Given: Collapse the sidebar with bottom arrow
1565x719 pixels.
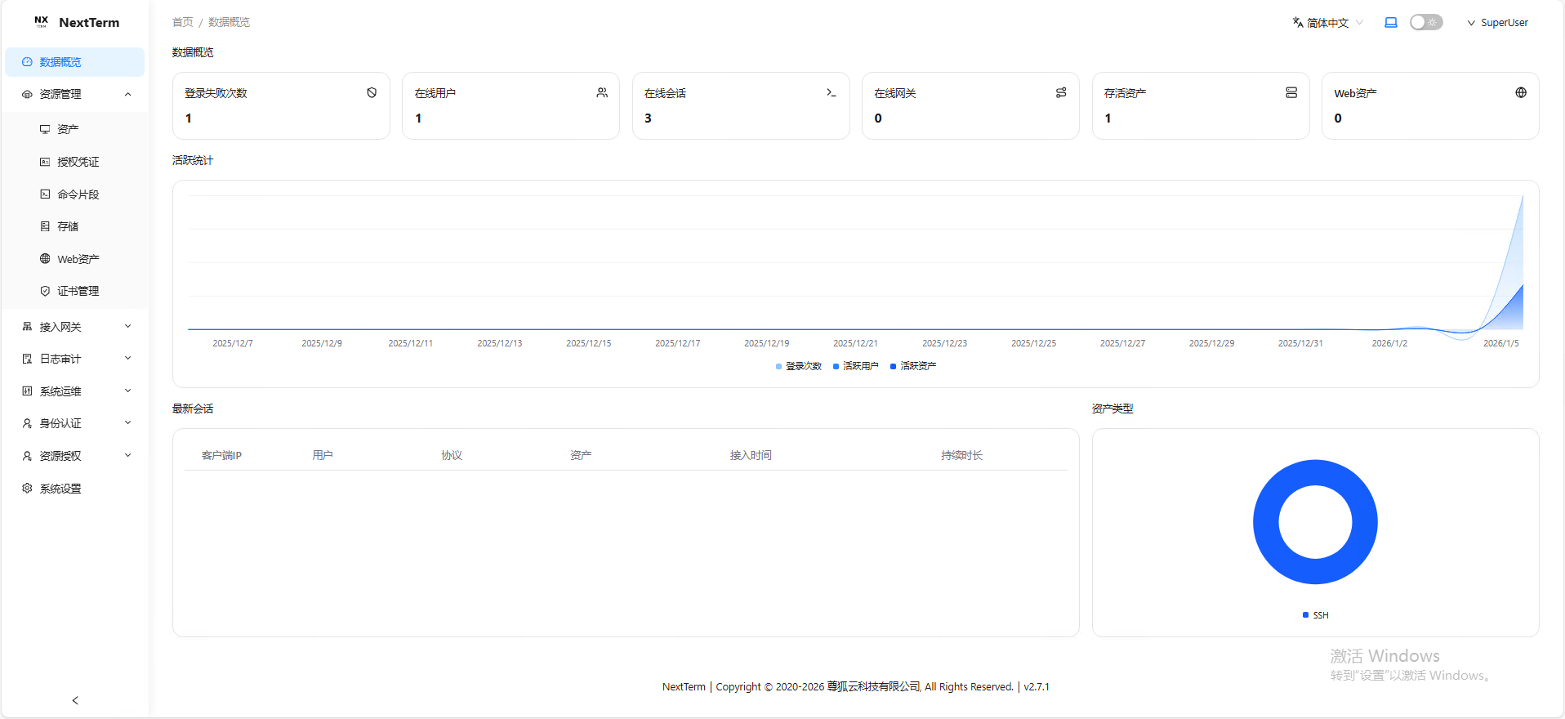Looking at the screenshot, I should pos(75,700).
